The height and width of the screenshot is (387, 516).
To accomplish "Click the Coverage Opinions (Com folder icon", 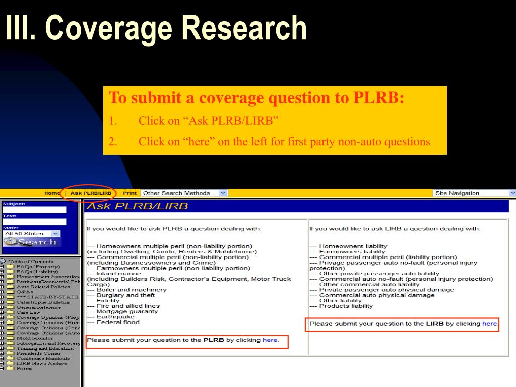I will [11, 328].
